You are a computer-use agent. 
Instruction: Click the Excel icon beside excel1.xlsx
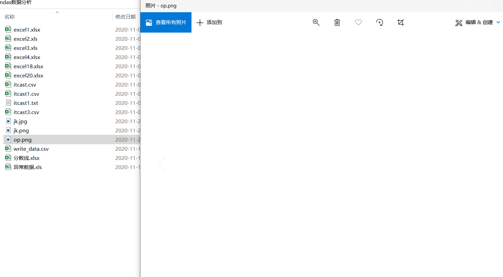pyautogui.click(x=8, y=30)
